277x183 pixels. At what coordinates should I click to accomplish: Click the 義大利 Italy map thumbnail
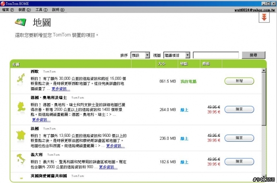pyautogui.click(x=21, y=159)
